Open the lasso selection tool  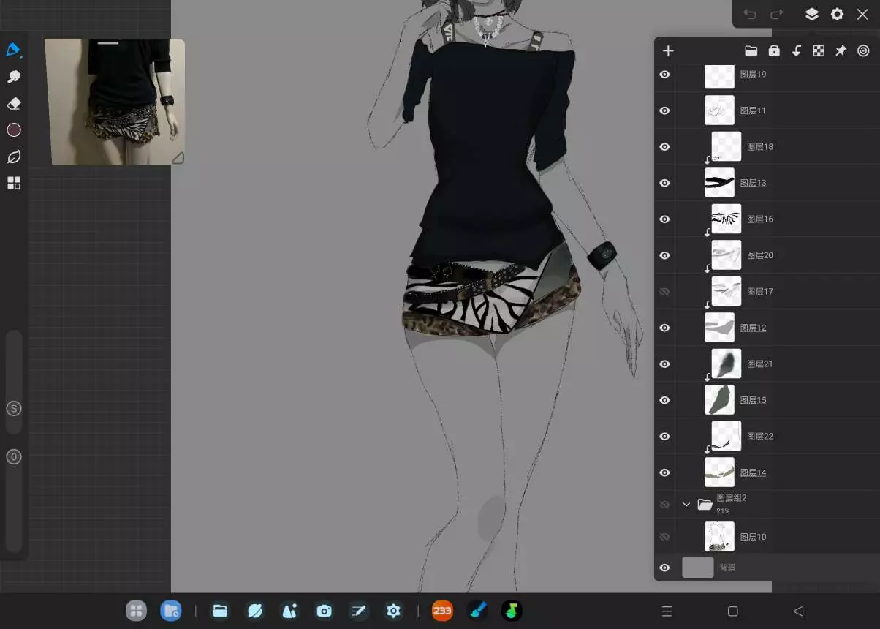point(13,157)
